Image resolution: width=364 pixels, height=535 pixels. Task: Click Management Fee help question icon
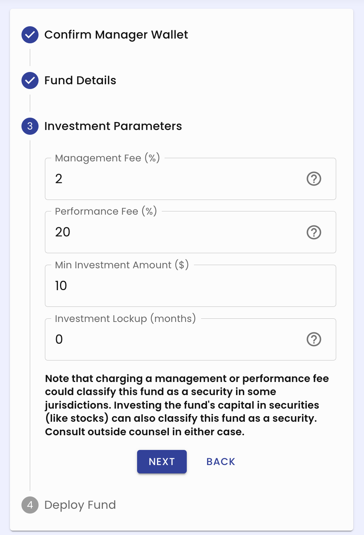[314, 179]
